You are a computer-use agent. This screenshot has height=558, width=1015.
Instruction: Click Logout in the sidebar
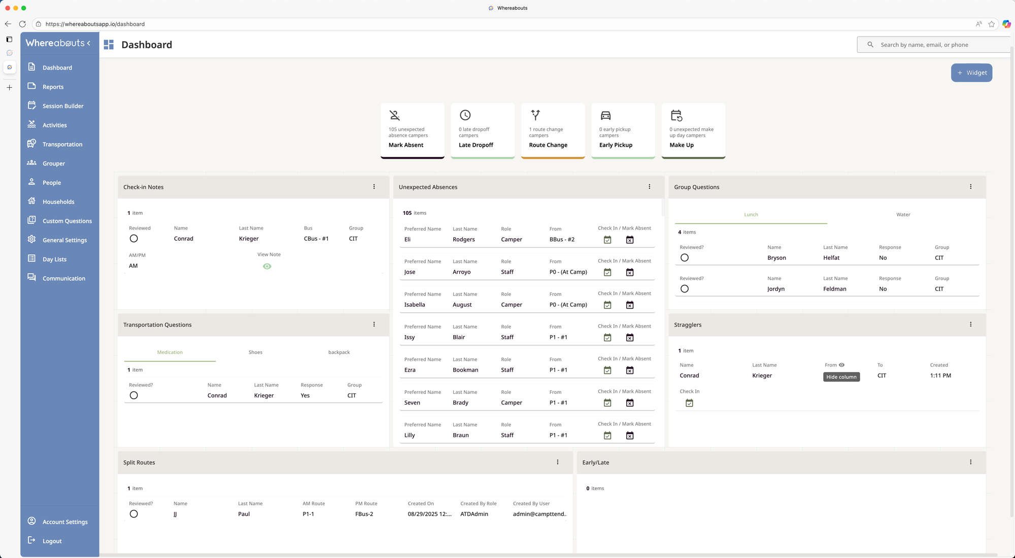click(52, 541)
